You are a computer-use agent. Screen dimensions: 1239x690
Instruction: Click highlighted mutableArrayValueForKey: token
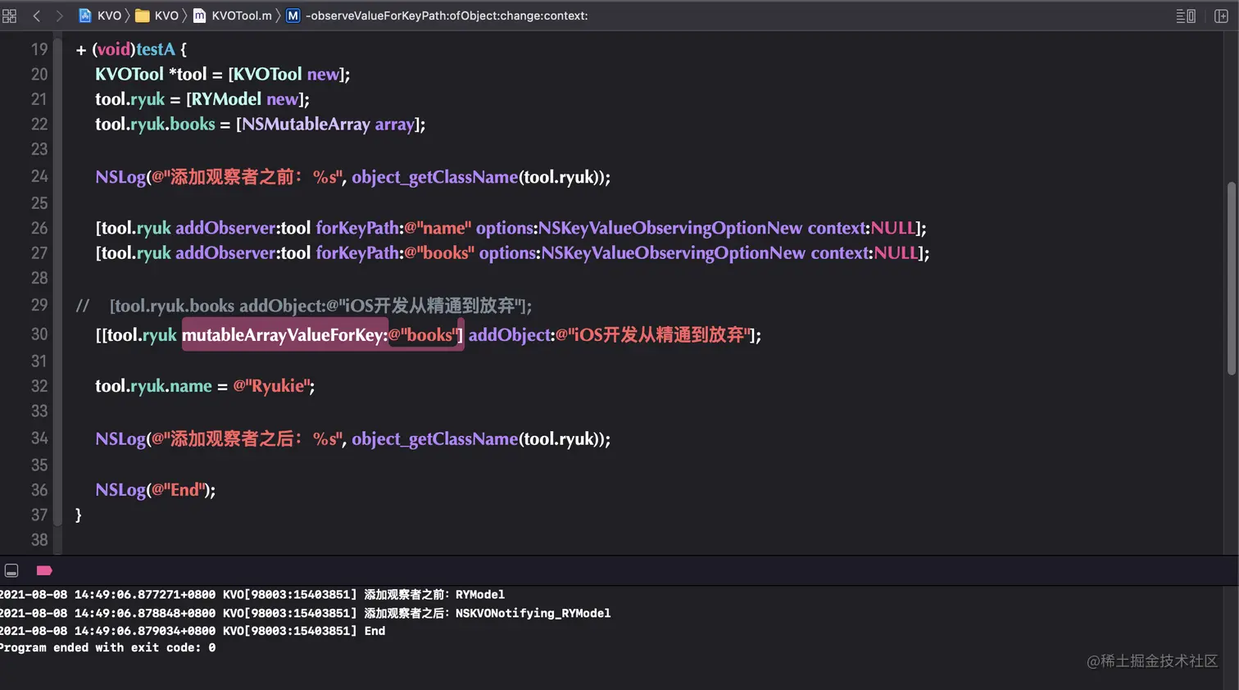coord(284,334)
